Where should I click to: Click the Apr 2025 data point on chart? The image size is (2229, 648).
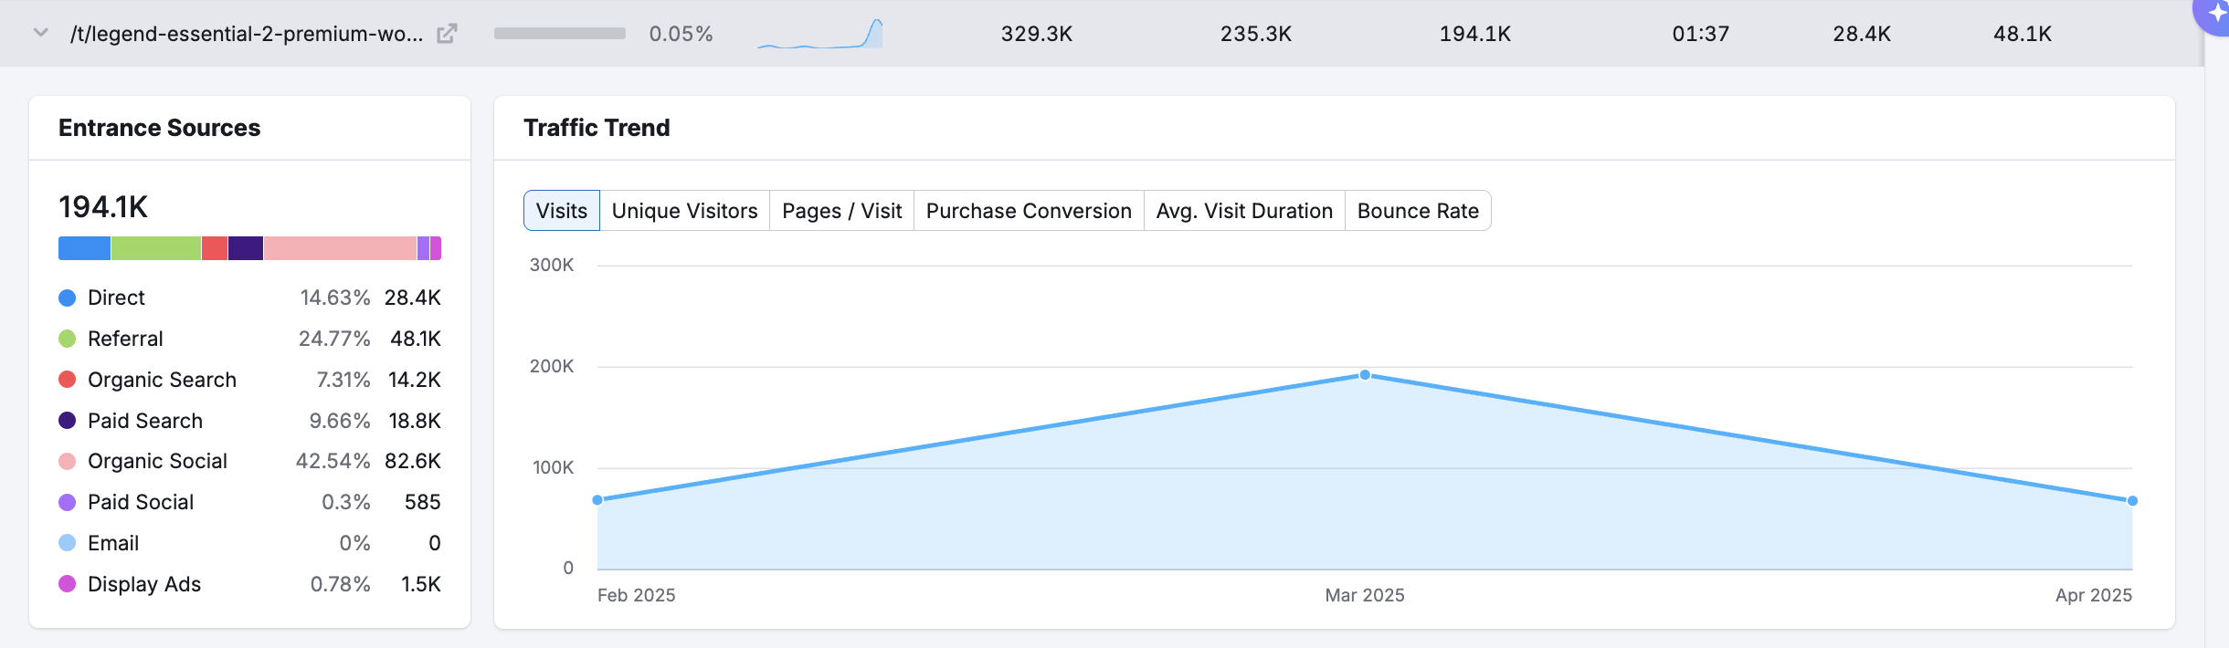(2132, 501)
